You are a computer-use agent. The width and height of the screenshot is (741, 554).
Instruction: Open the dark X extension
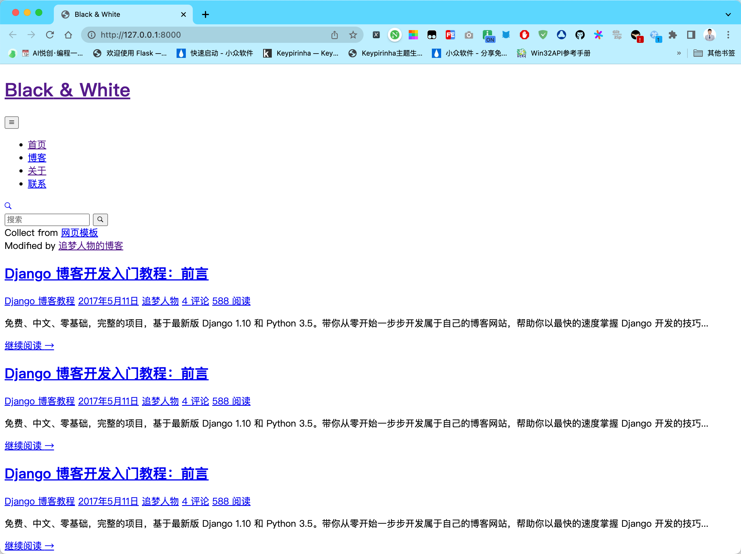[x=376, y=35]
